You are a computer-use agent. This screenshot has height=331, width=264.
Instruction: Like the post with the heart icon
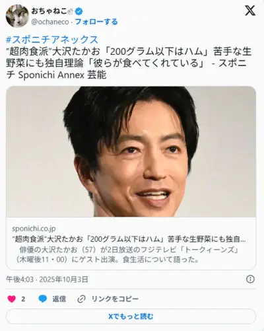pos(11,299)
